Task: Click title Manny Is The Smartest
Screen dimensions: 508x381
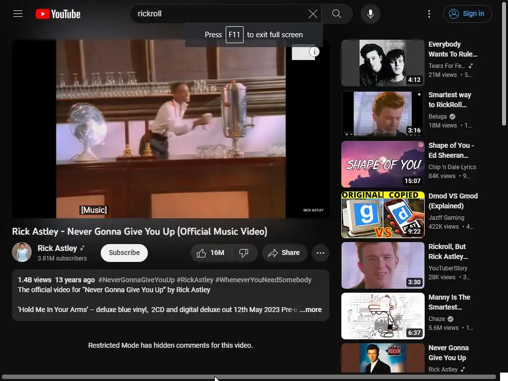Action: [x=449, y=302]
